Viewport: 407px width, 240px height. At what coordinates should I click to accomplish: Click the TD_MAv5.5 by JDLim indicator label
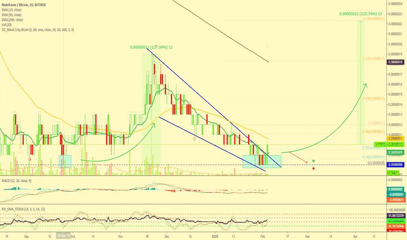point(38,30)
